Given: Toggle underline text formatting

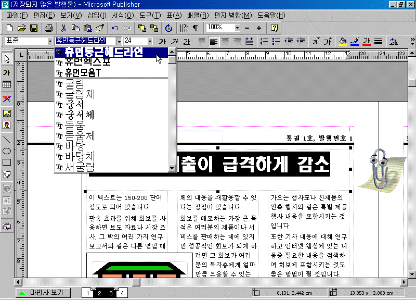Looking at the screenshot, I should click(187, 42).
